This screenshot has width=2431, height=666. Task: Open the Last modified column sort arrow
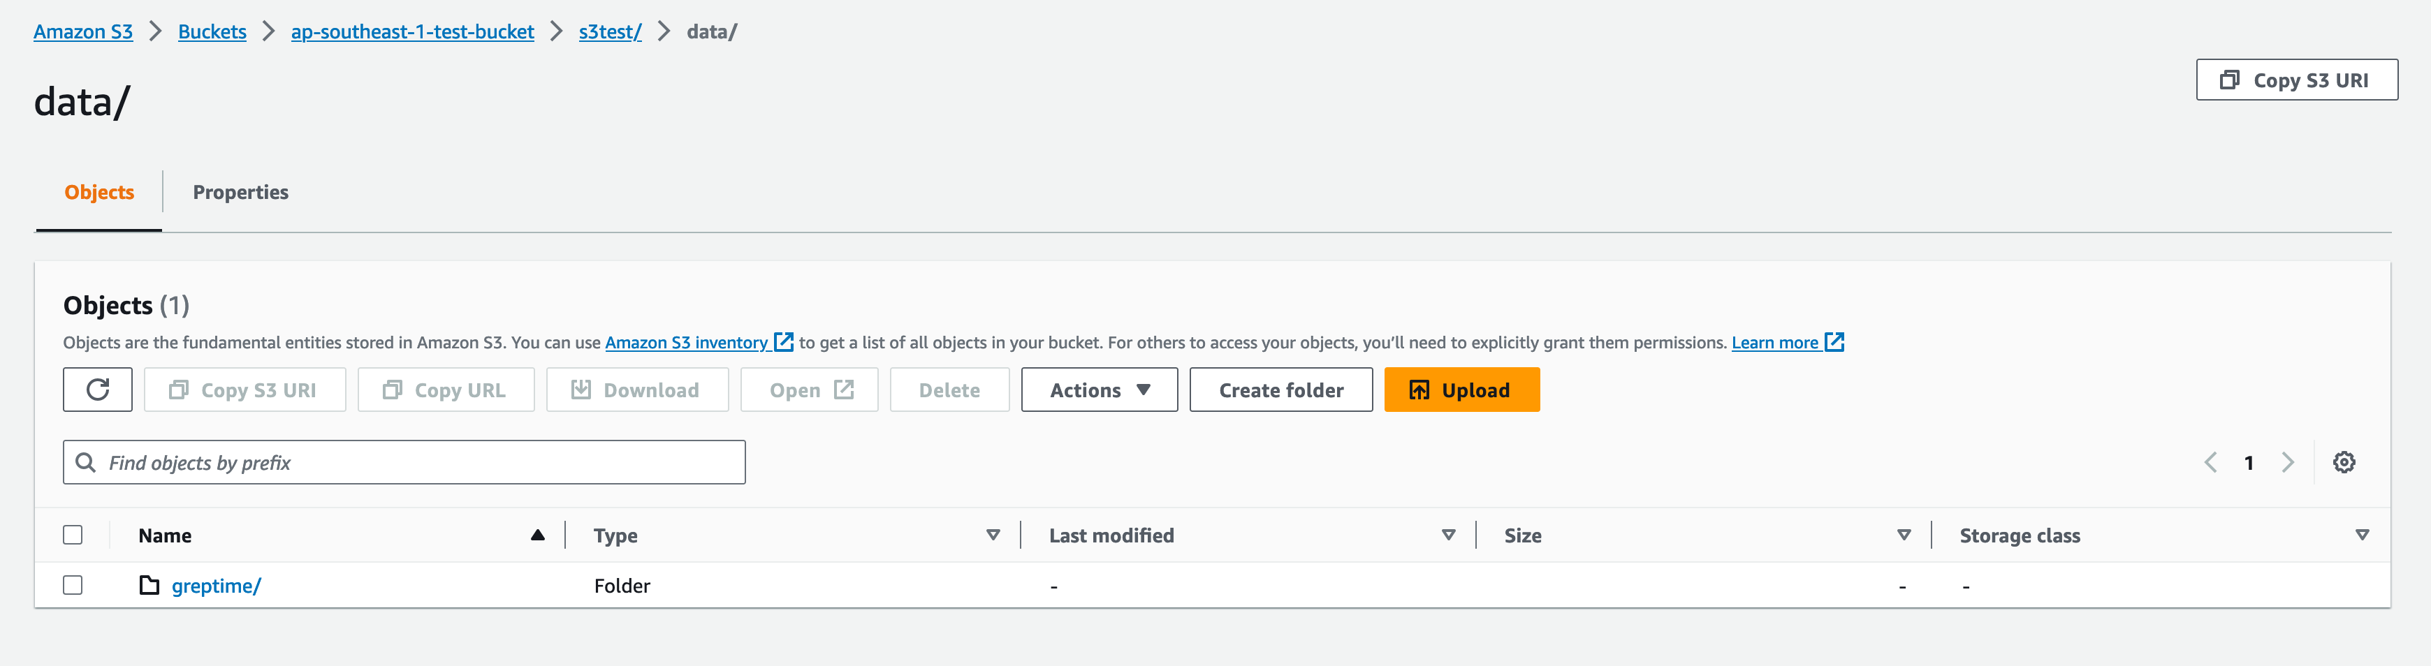(x=1449, y=535)
